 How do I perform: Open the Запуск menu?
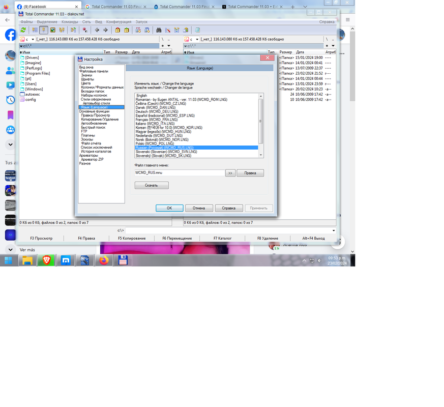point(141,22)
